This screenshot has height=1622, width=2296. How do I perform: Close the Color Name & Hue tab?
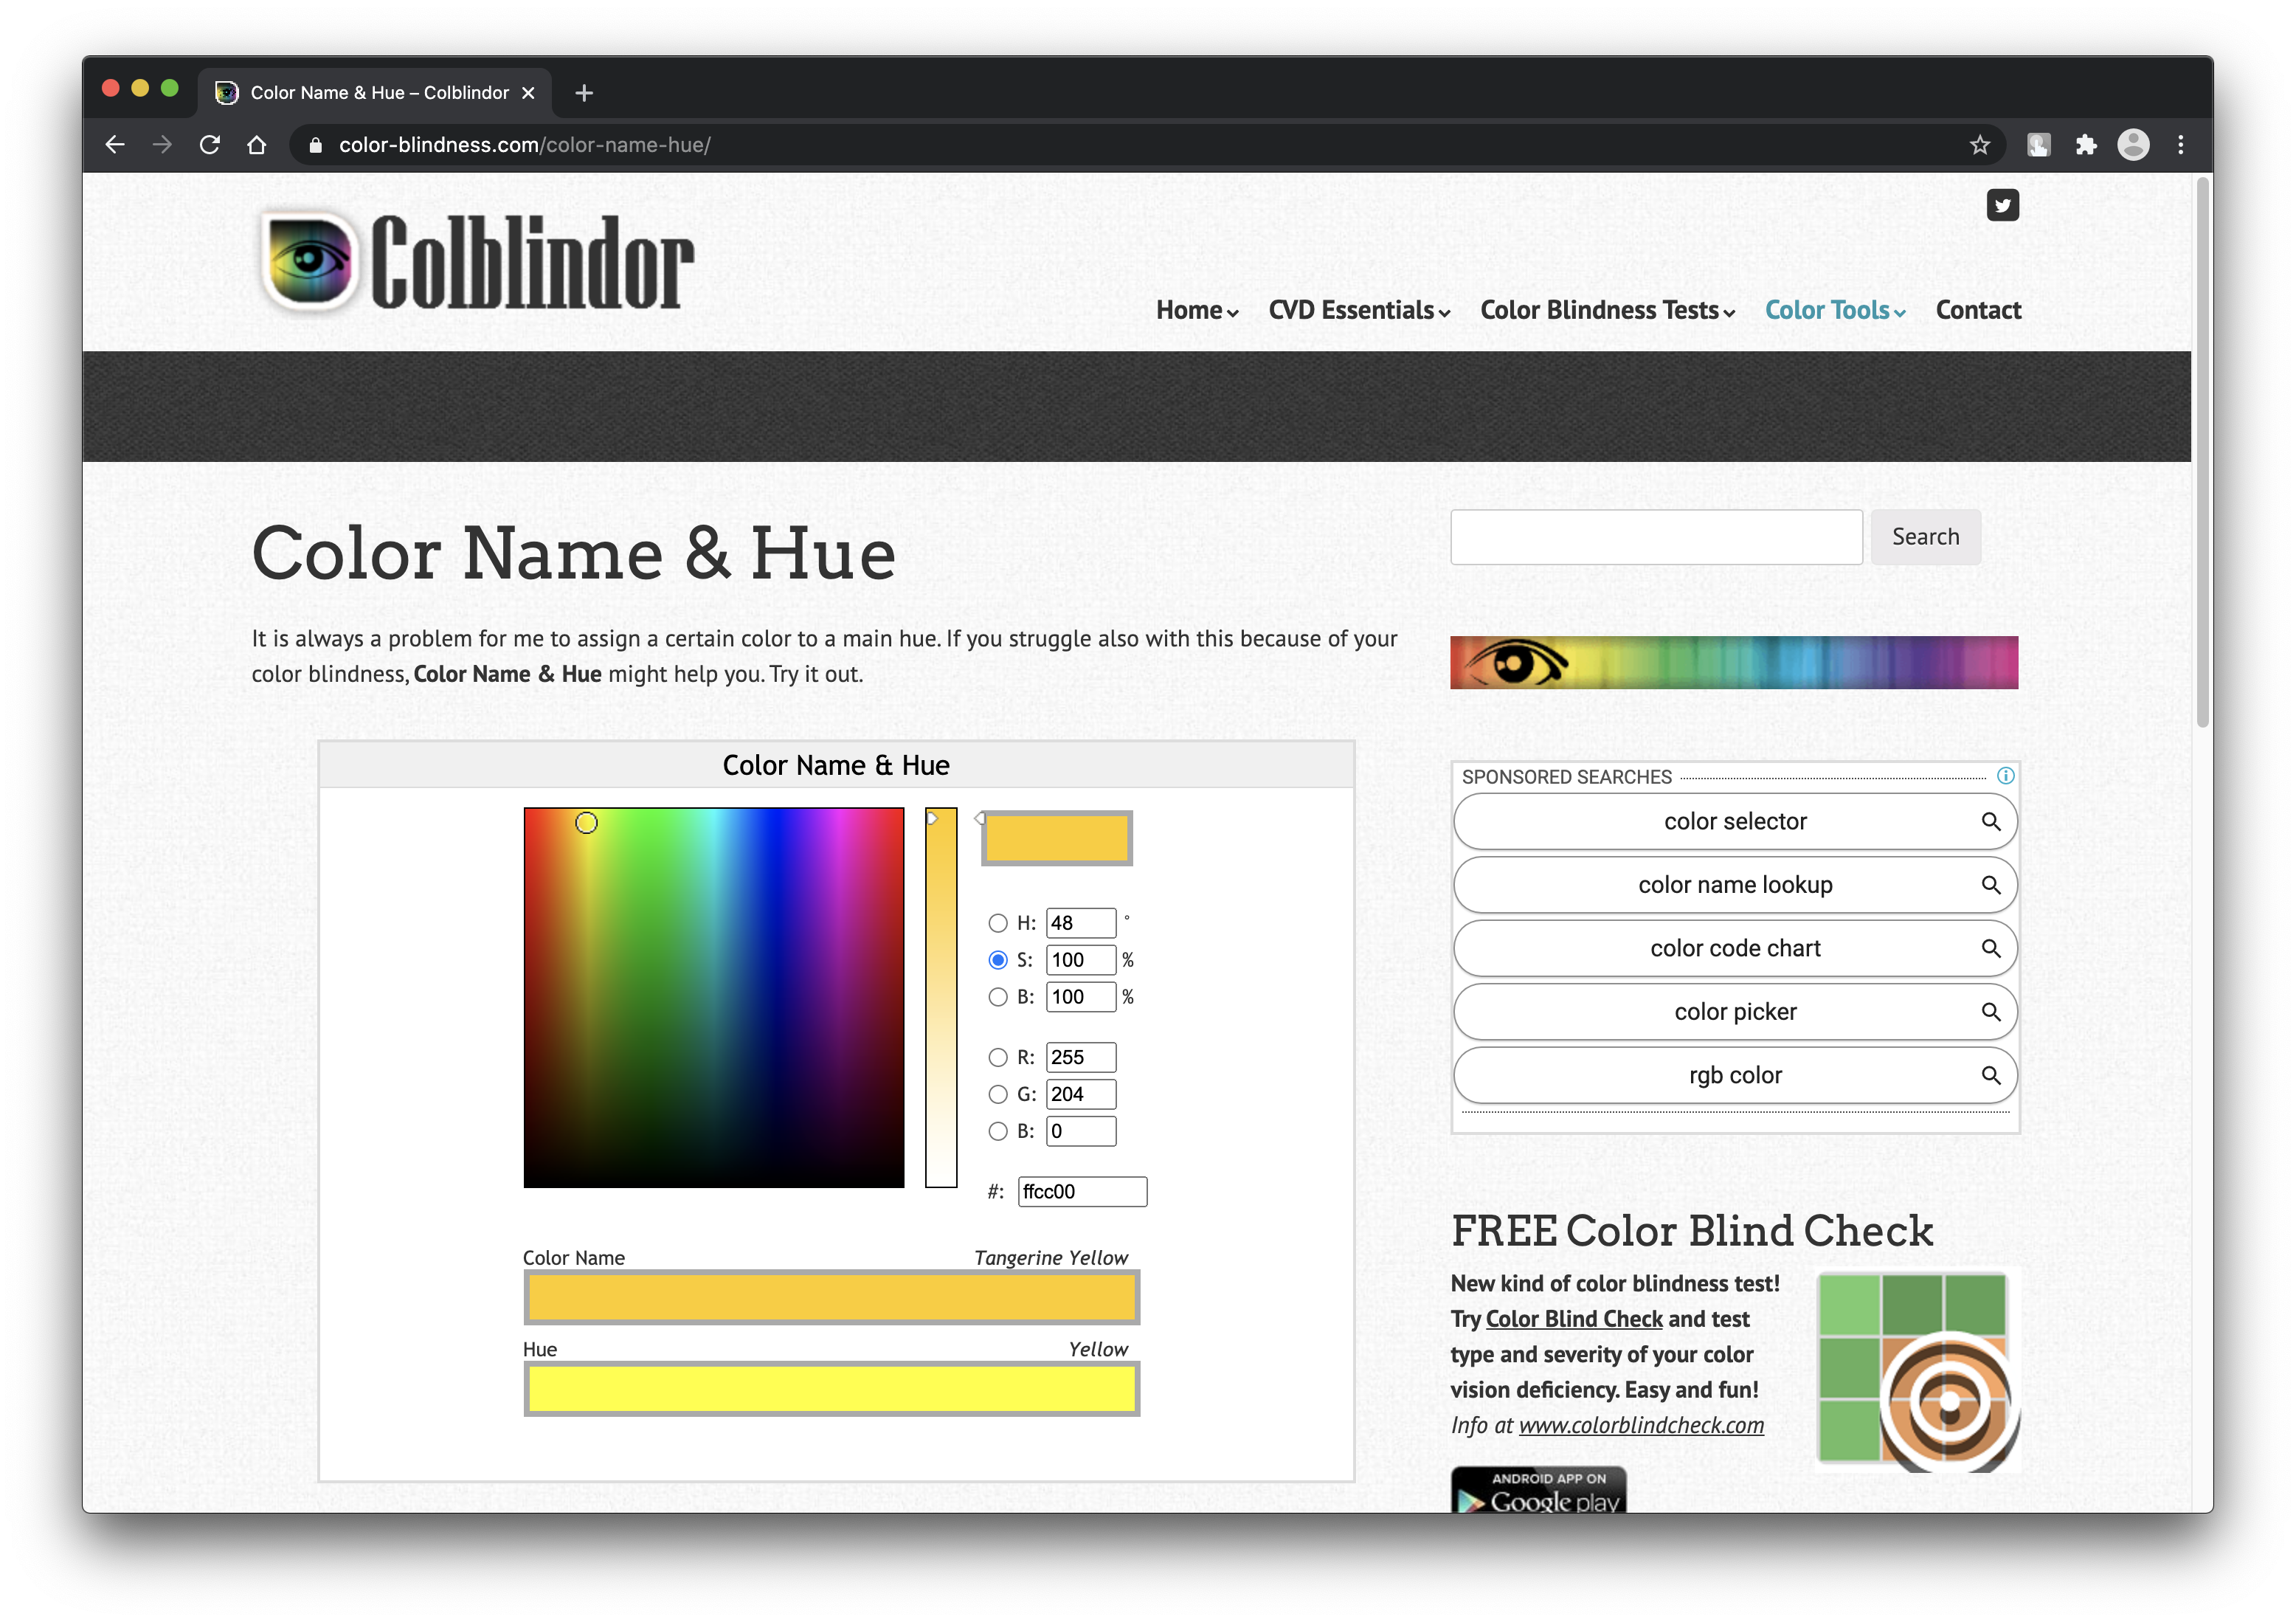(x=528, y=93)
